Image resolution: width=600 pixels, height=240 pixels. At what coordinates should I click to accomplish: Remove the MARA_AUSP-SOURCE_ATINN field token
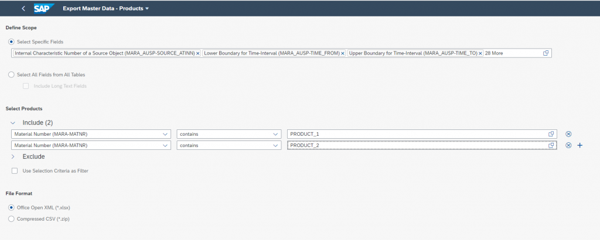(198, 53)
